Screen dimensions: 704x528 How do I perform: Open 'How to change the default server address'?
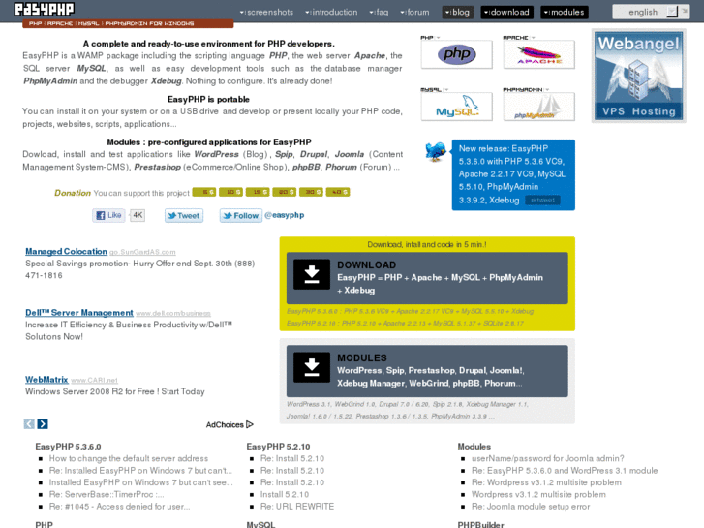[x=129, y=458]
